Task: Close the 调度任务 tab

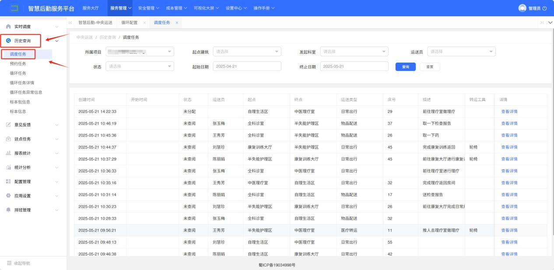Action: [x=177, y=23]
